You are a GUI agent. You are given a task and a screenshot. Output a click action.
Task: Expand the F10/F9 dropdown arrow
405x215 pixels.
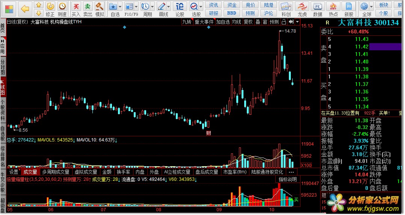136,6
